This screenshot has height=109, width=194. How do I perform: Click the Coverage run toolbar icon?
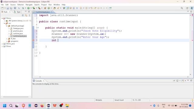(34, 8)
